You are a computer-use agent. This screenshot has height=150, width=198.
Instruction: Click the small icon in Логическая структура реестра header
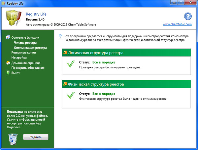click(65, 53)
